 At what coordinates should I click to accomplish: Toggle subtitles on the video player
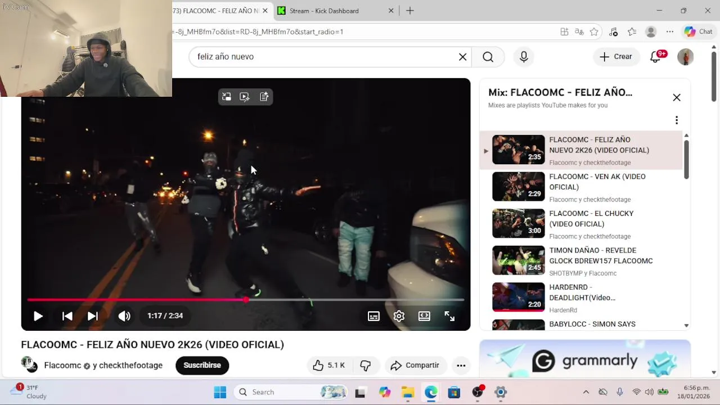pos(373,316)
